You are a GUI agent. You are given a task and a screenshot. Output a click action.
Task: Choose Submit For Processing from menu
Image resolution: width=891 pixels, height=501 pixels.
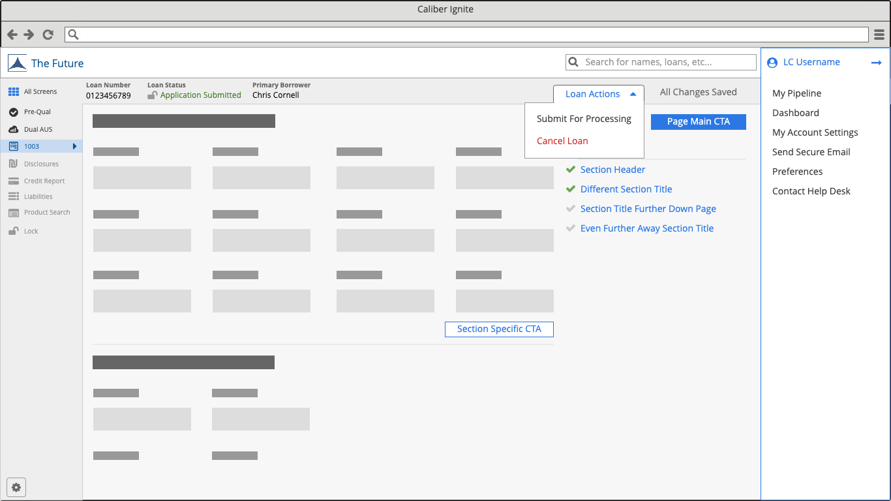click(584, 119)
